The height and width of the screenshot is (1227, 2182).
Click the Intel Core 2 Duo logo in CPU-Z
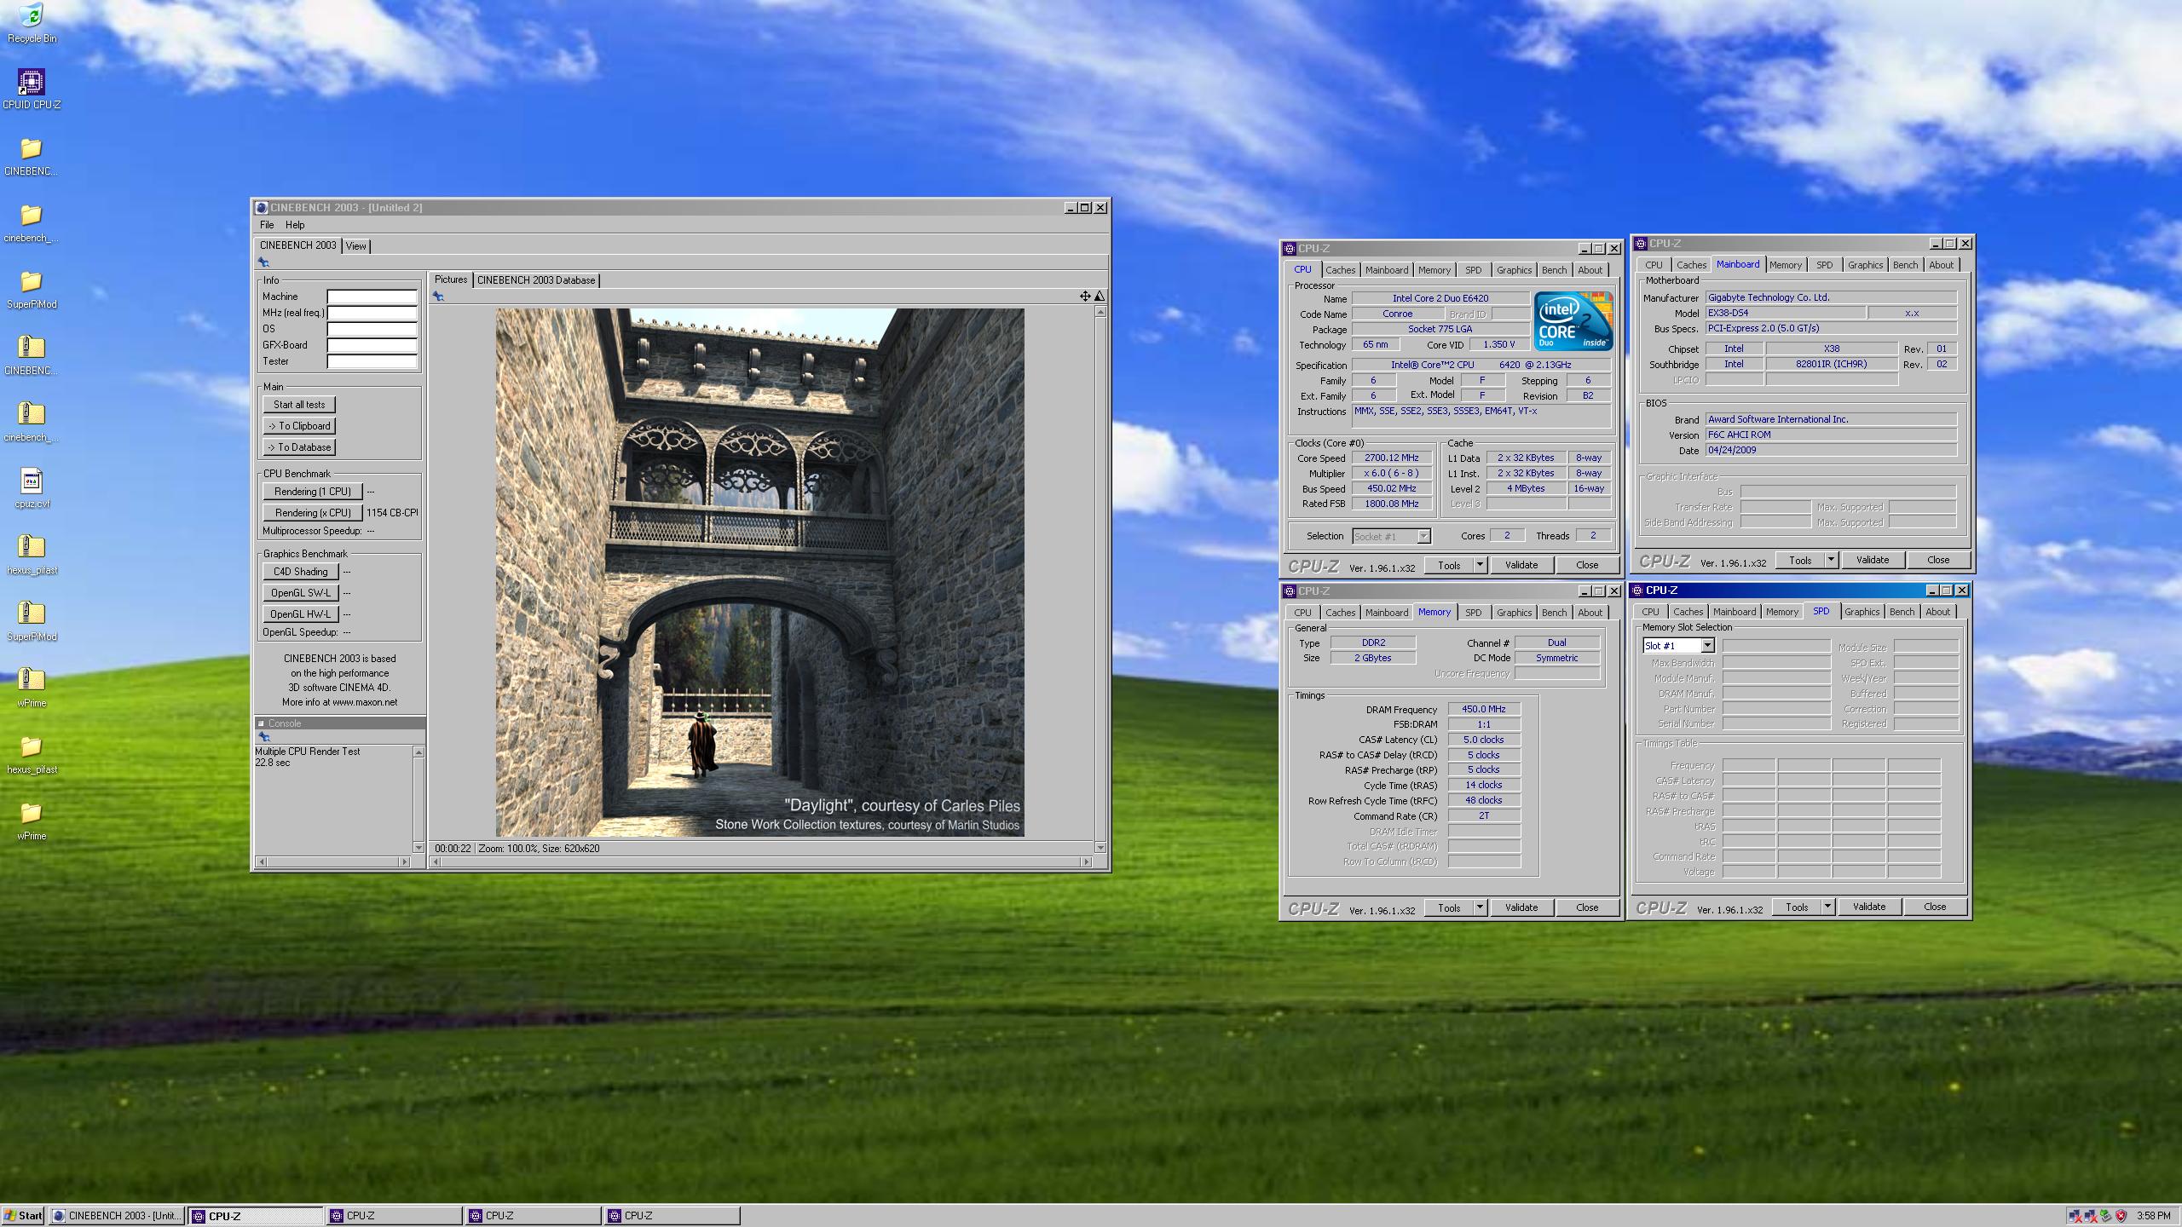point(1573,320)
